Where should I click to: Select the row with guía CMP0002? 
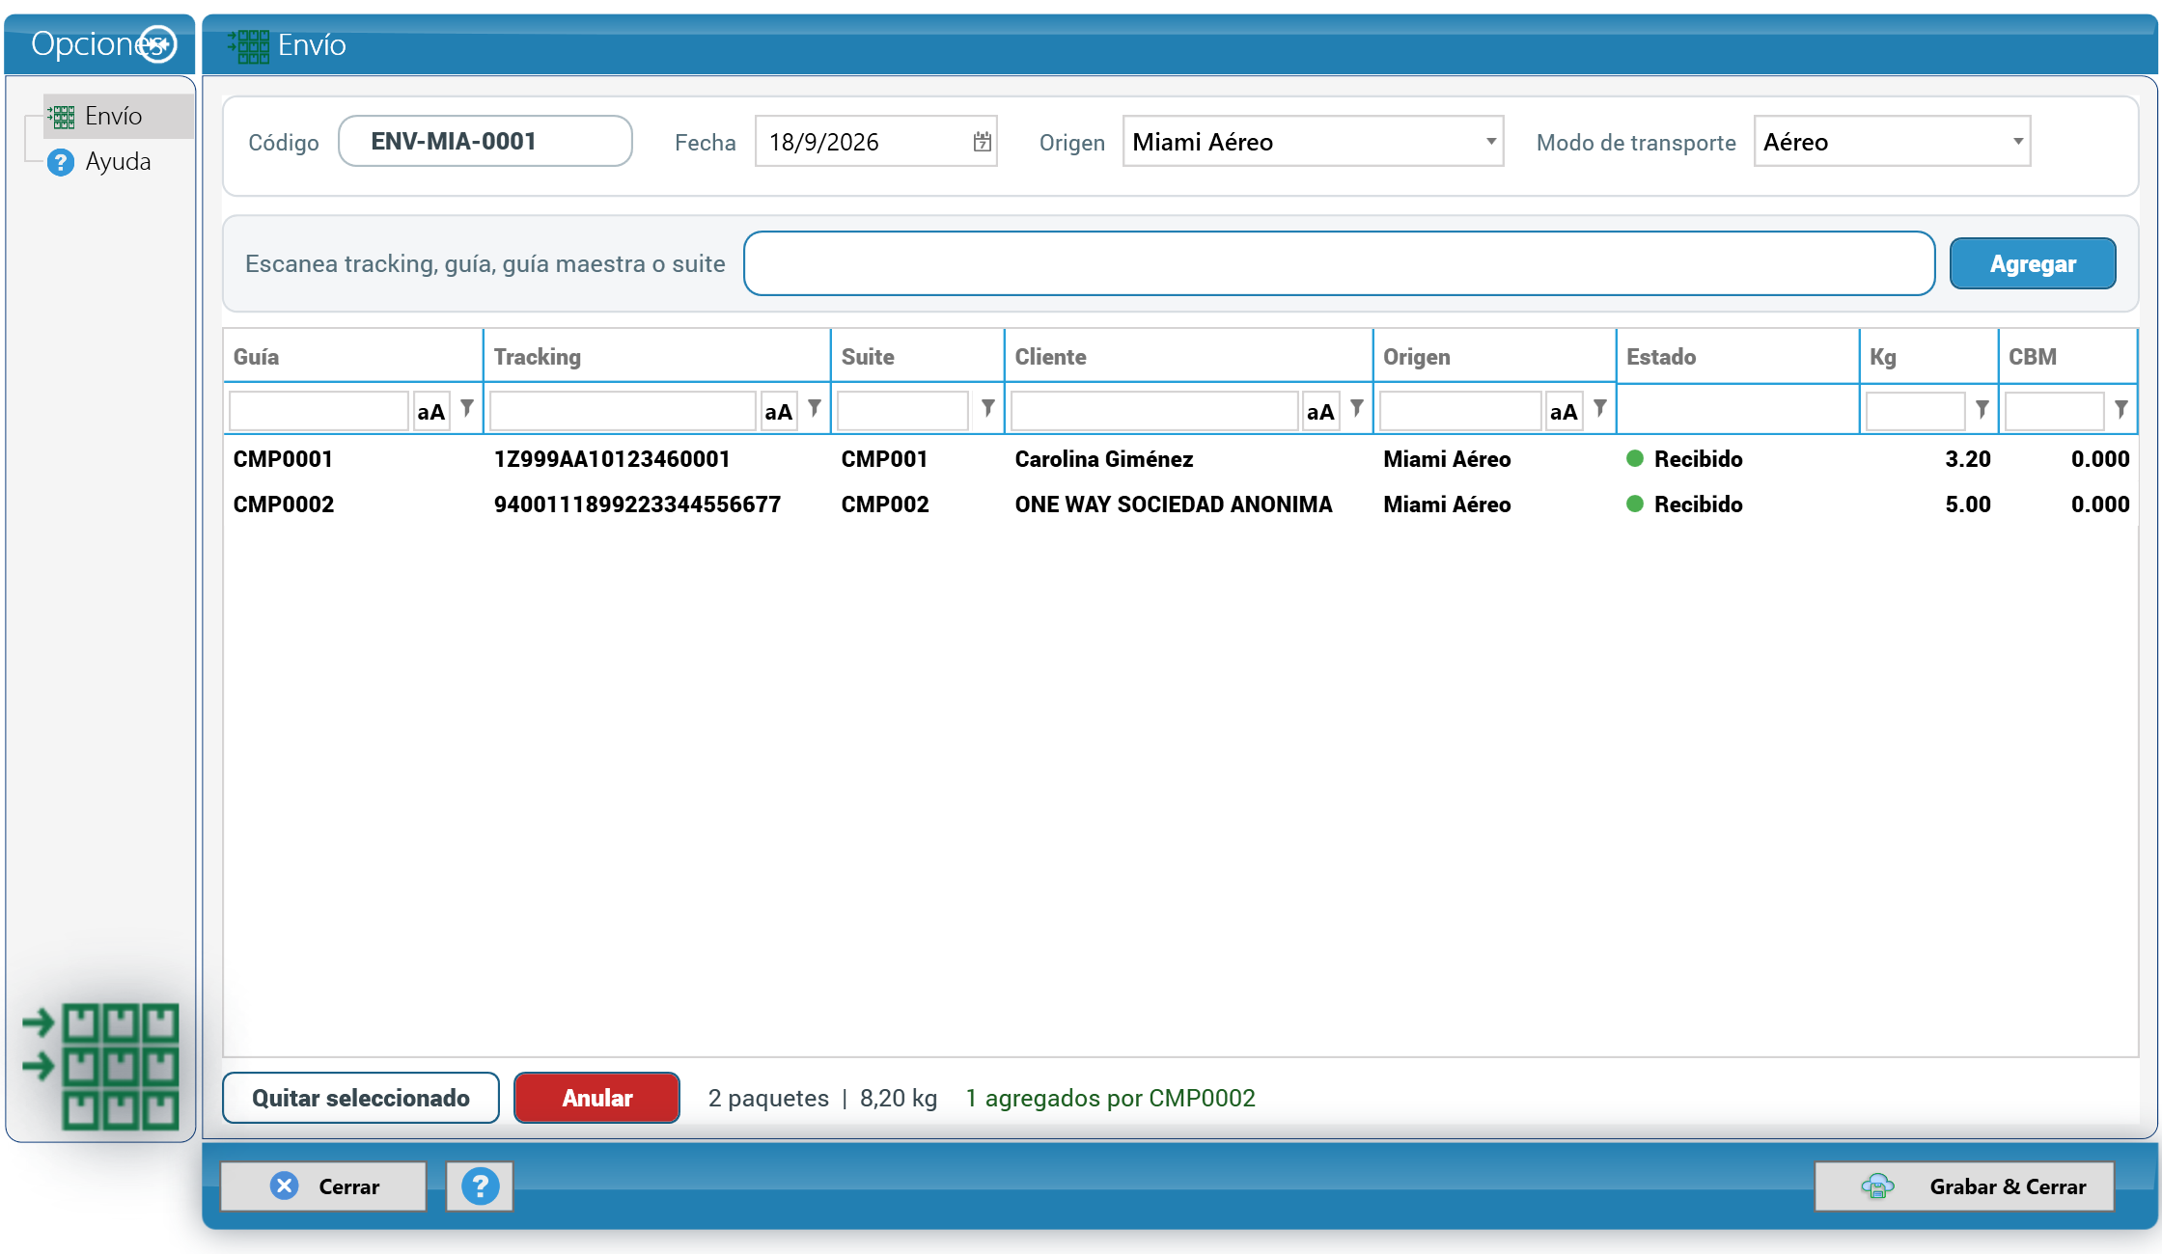[x=1180, y=504]
